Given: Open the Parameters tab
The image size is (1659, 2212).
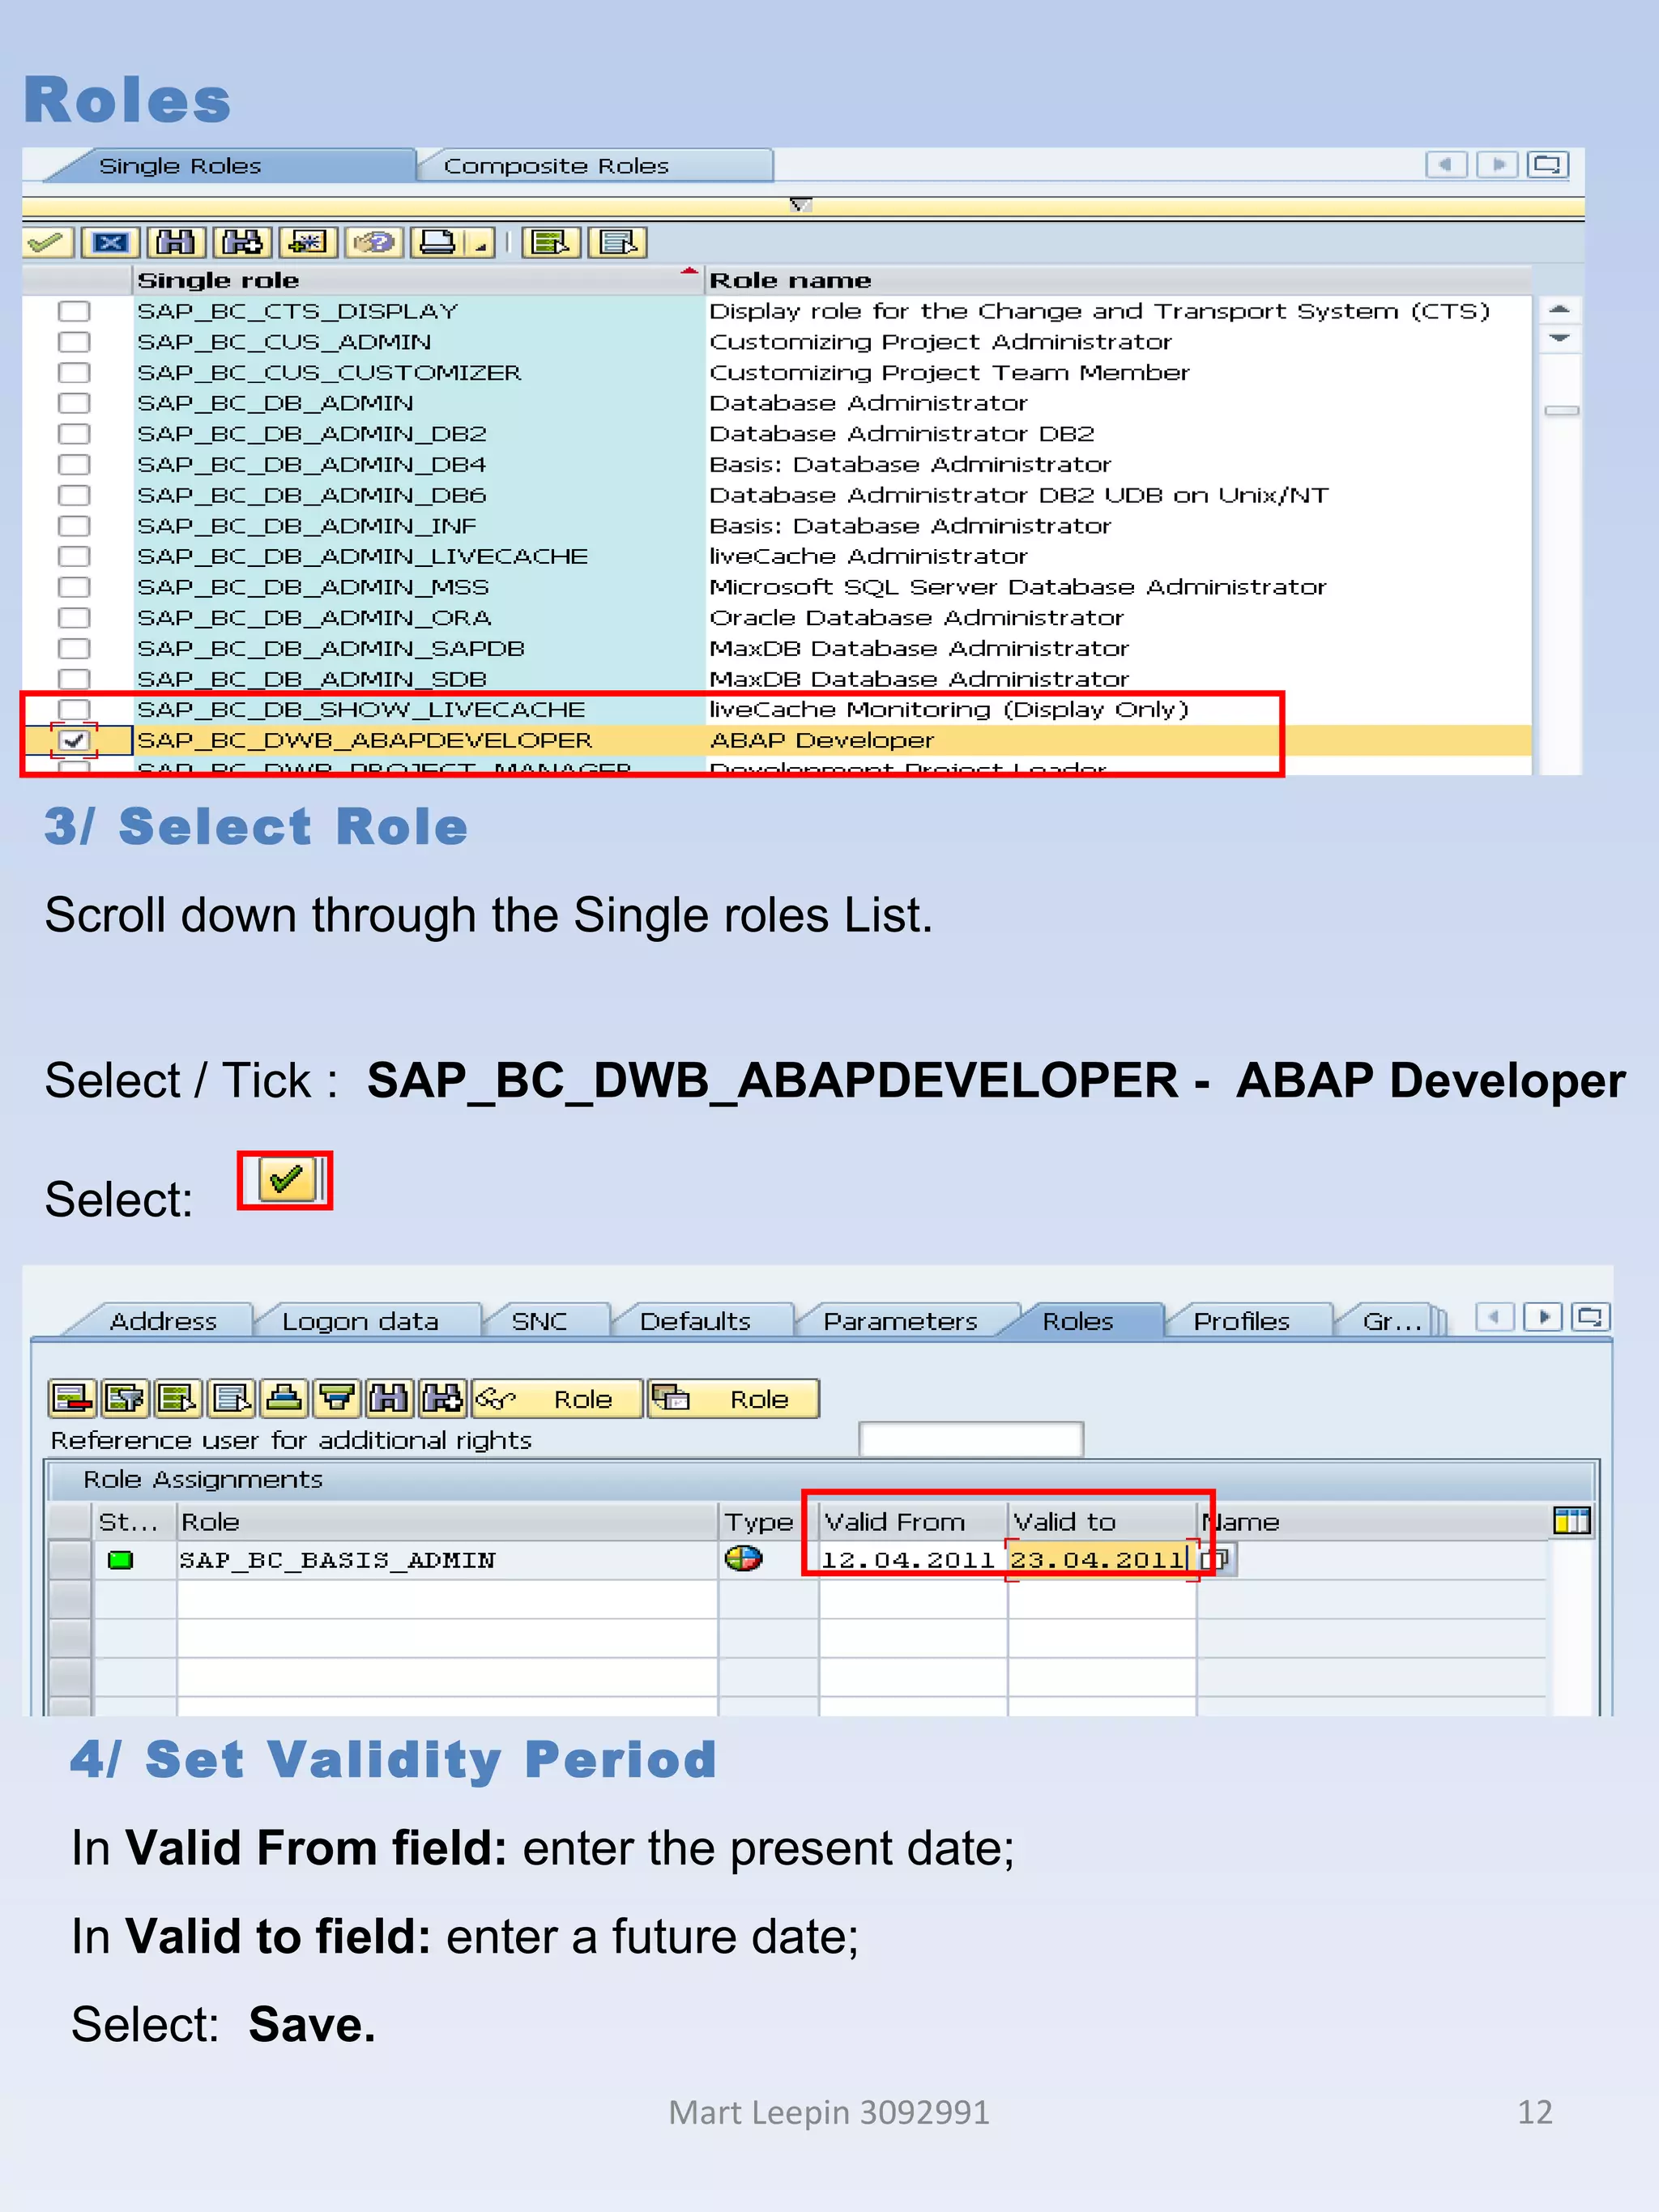Looking at the screenshot, I should [x=900, y=1321].
